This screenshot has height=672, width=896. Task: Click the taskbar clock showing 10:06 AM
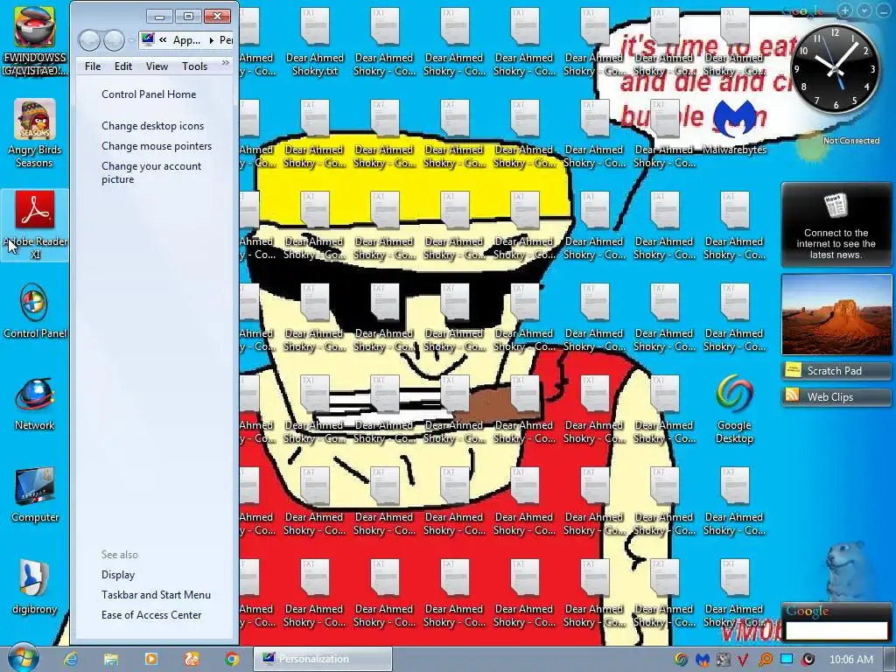(x=851, y=660)
